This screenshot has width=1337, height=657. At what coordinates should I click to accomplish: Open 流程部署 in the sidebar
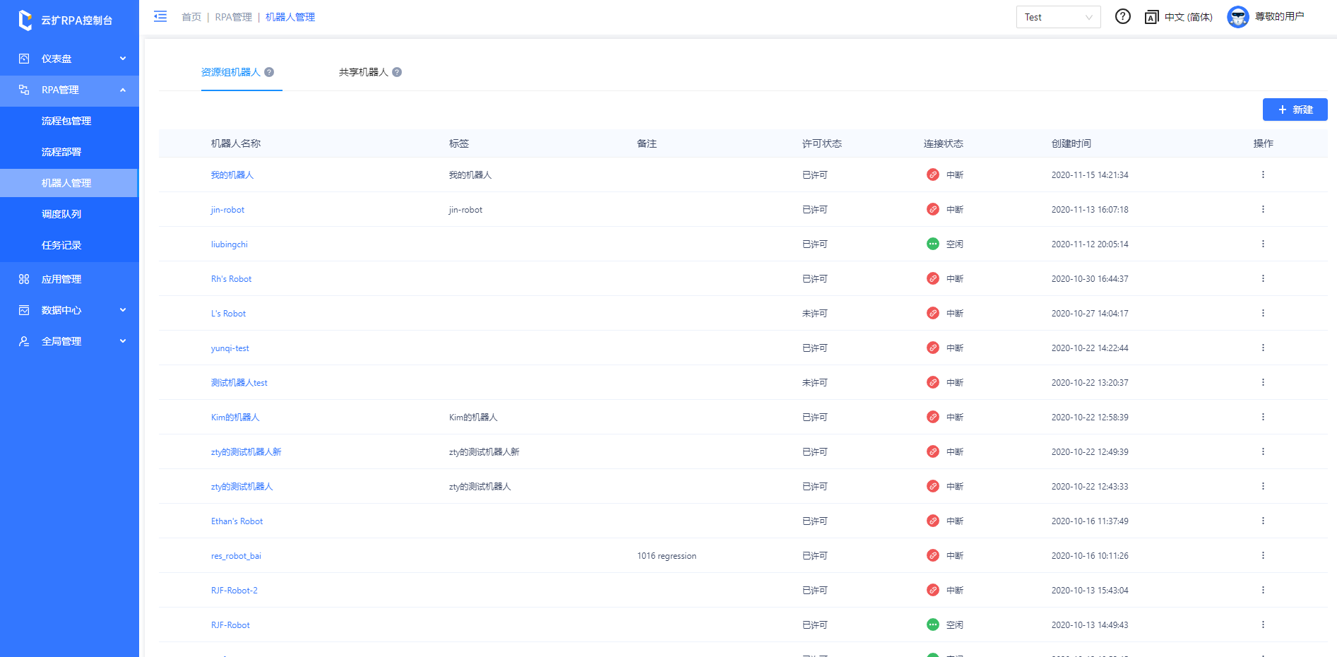coord(61,152)
